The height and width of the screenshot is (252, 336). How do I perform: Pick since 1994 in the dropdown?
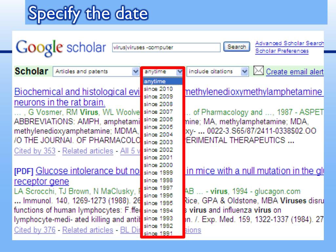[x=163, y=211]
